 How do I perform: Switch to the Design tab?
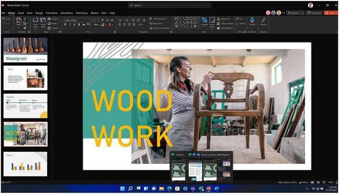[x=39, y=13]
